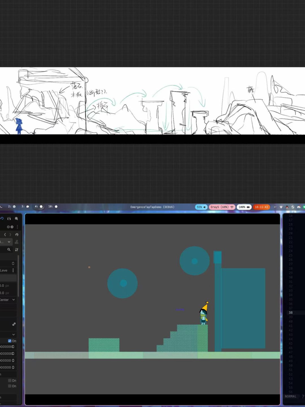305x407 pixels.
Task: Click line number 38 in the code editor
Action: (291, 313)
